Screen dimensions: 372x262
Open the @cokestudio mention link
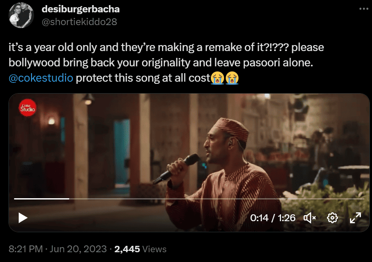41,78
